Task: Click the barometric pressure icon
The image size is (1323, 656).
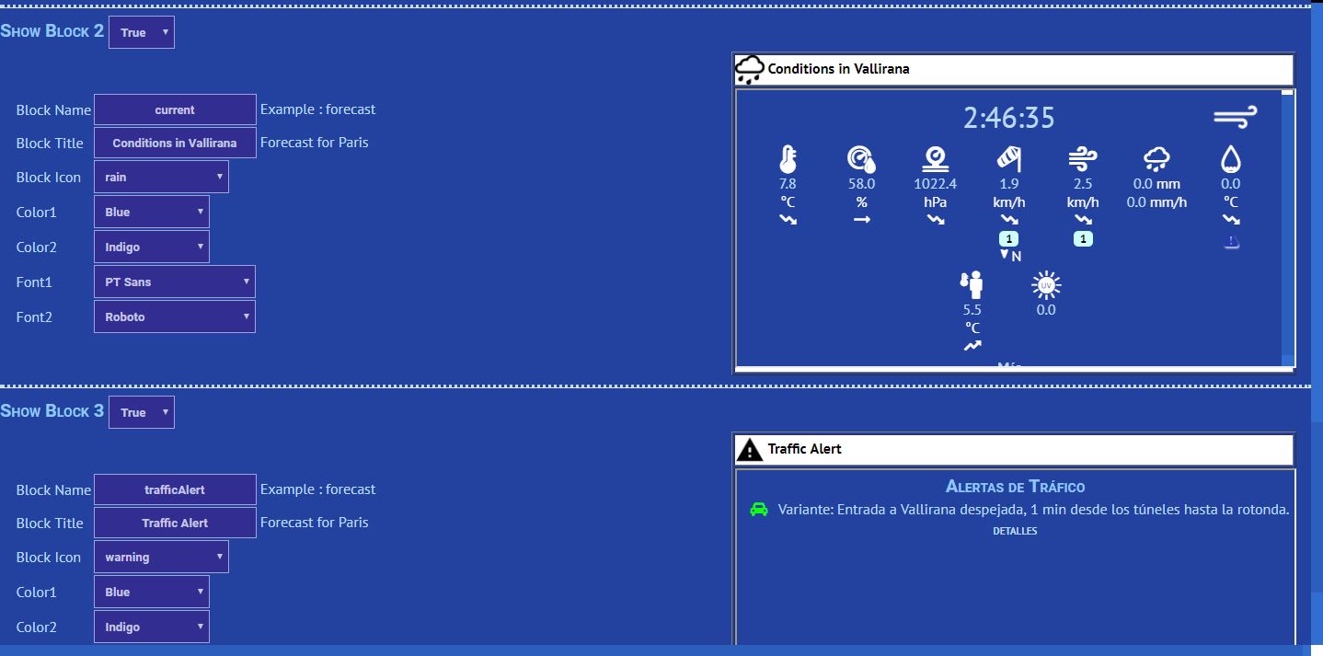Action: (935, 159)
